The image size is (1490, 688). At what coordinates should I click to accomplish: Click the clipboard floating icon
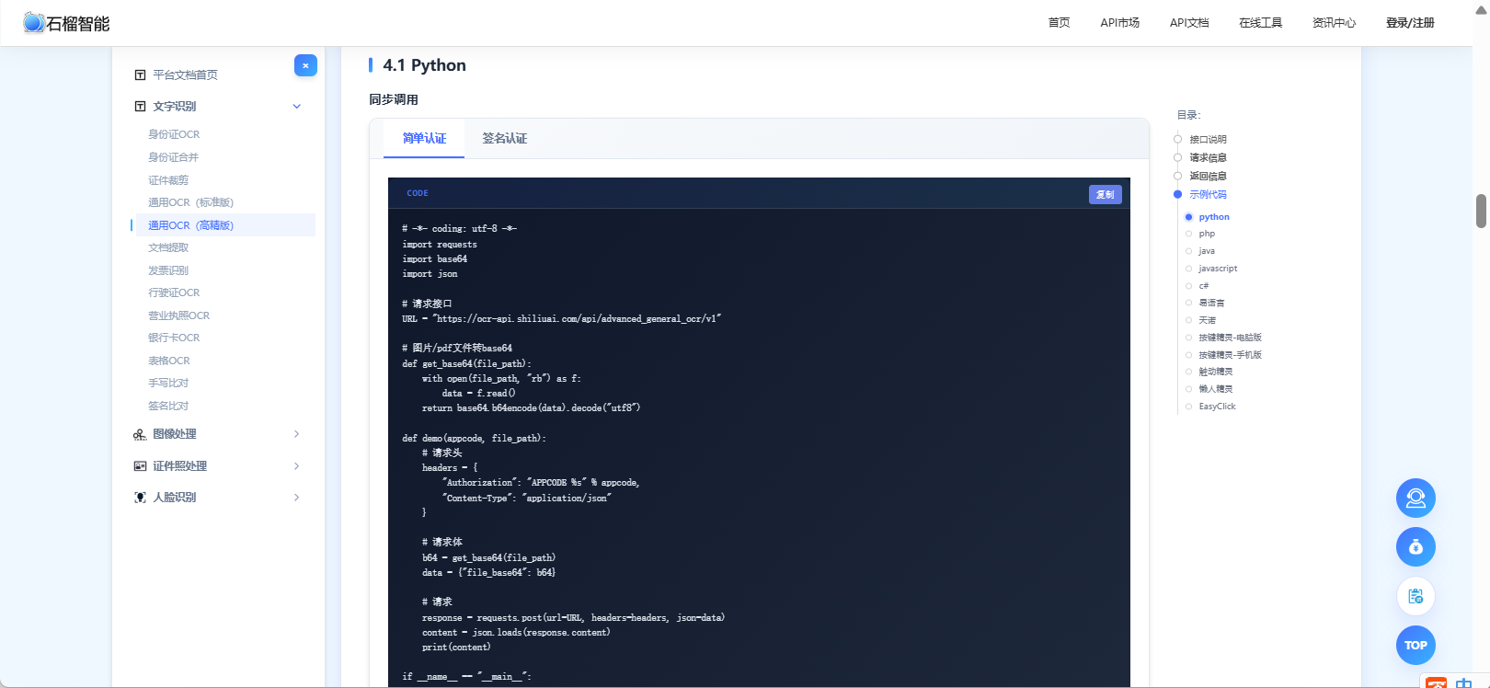tap(1415, 596)
